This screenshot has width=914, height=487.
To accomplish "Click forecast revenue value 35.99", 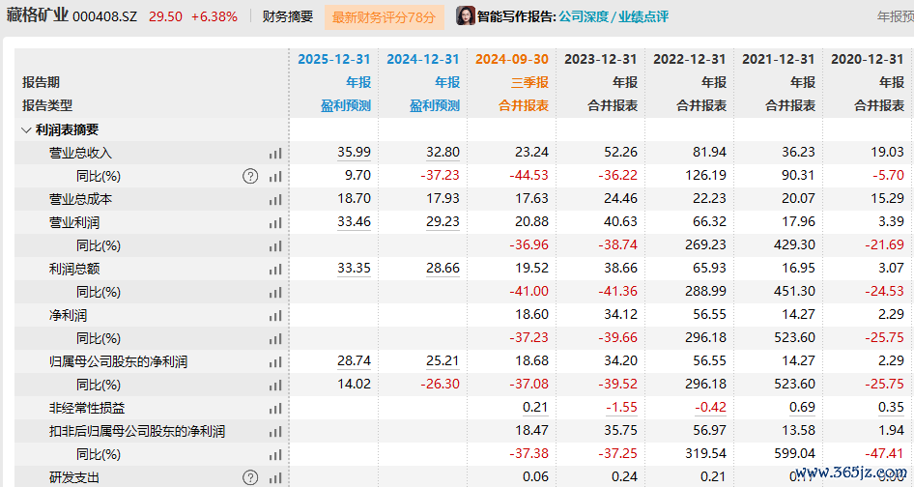I will coord(354,153).
